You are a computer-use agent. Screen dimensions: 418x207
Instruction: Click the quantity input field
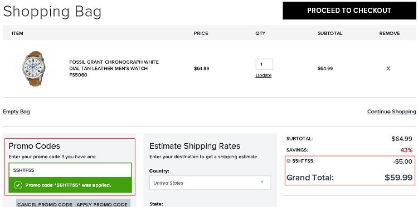pos(264,64)
